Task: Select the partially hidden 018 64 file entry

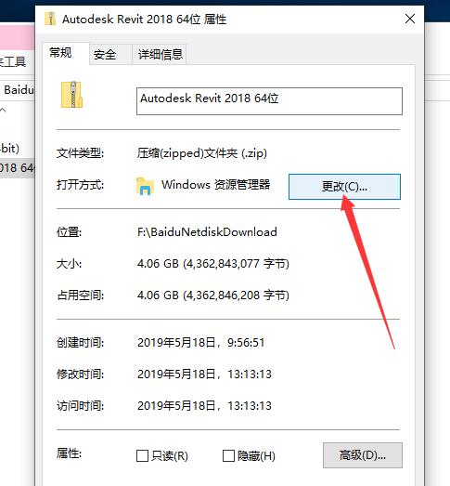Action: pos(17,168)
